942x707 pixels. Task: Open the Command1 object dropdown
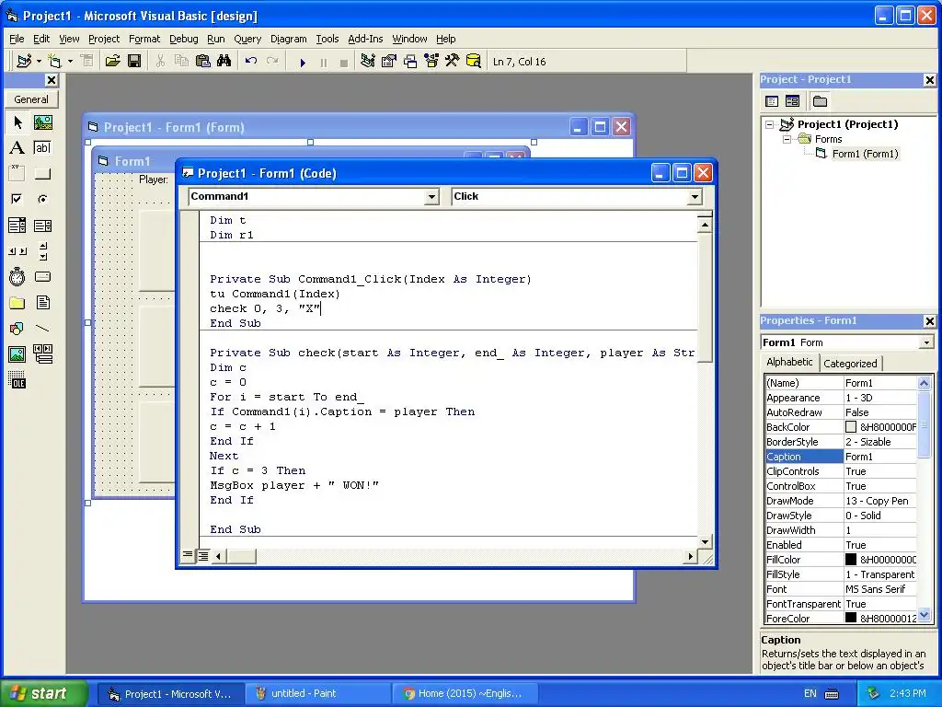point(431,197)
